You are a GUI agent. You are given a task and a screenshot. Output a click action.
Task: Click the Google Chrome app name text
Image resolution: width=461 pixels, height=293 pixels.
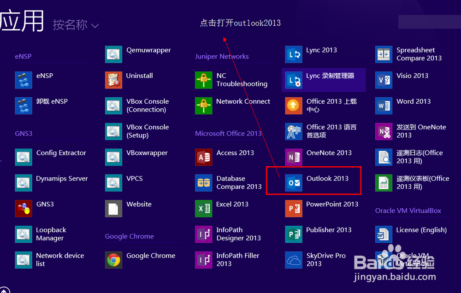click(151, 256)
